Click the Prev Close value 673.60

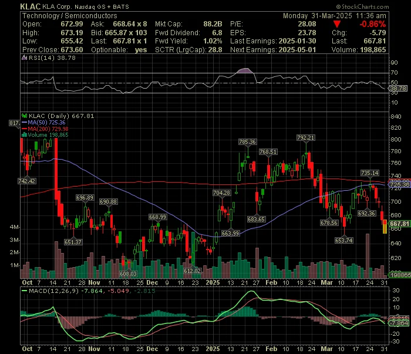(x=72, y=50)
